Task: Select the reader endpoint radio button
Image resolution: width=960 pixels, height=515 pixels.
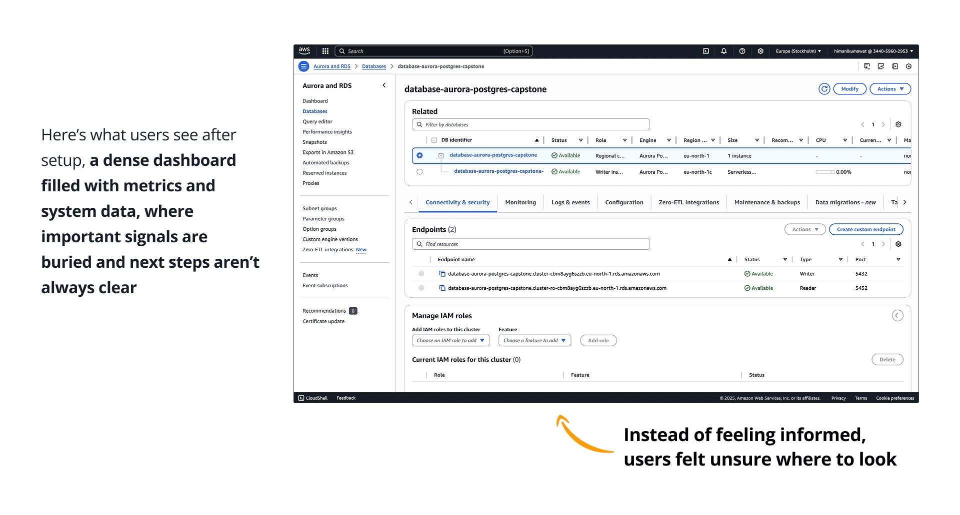Action: 421,288
